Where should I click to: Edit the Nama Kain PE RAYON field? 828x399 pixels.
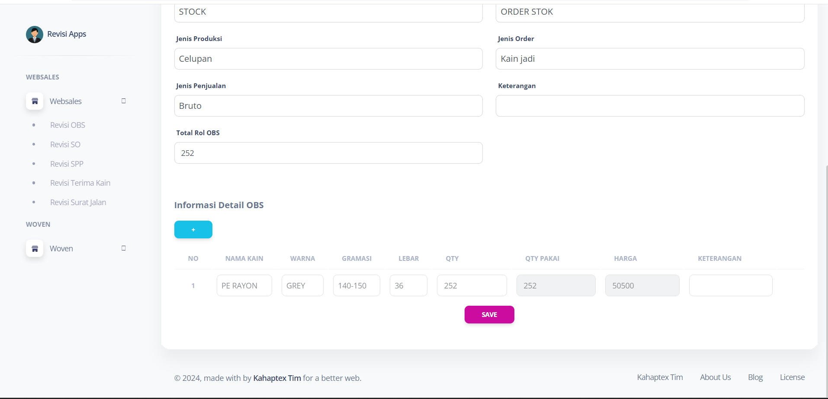click(x=244, y=285)
